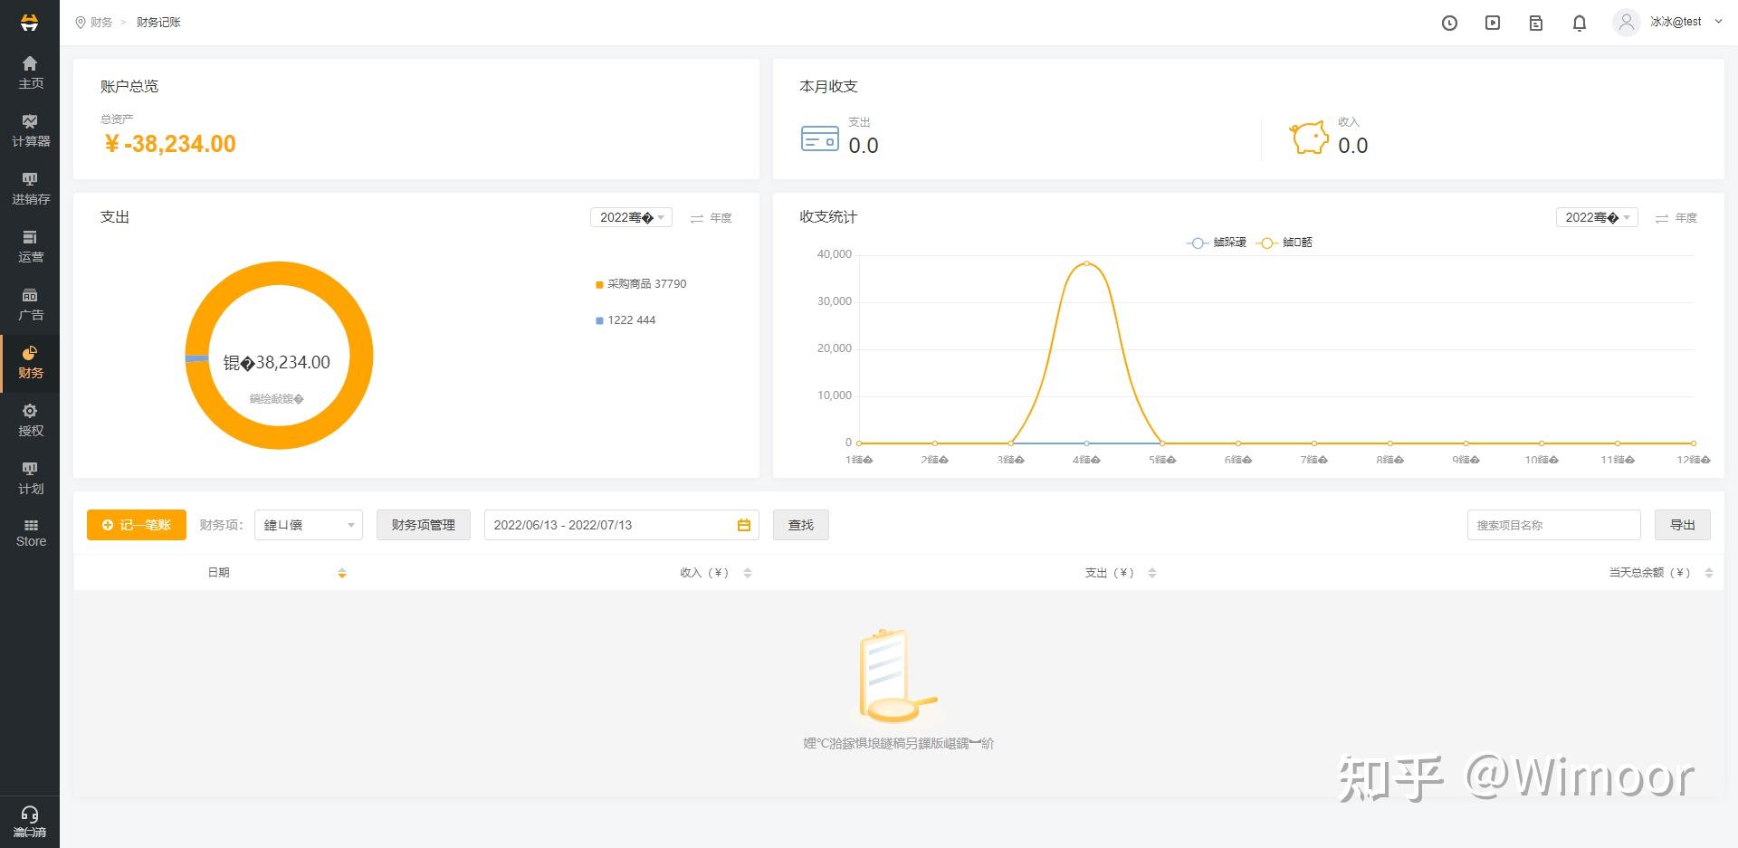Click the calendar icon in date range field
The width and height of the screenshot is (1738, 848).
(744, 525)
